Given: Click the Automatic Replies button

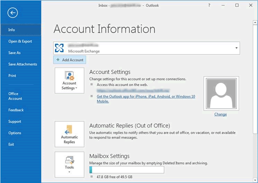Looking at the screenshot, I should (x=69, y=134).
